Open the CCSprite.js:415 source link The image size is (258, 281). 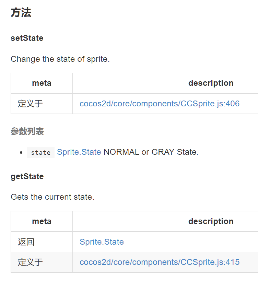(160, 262)
